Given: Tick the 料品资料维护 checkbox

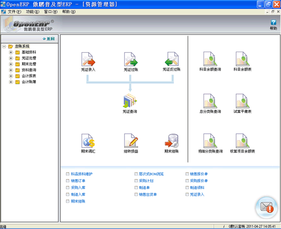Looking at the screenshot, I should pos(68,174).
